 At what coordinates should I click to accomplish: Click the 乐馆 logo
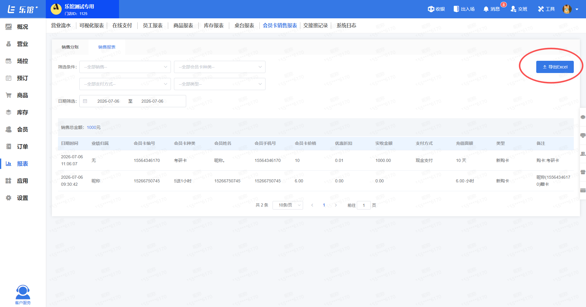click(x=23, y=9)
